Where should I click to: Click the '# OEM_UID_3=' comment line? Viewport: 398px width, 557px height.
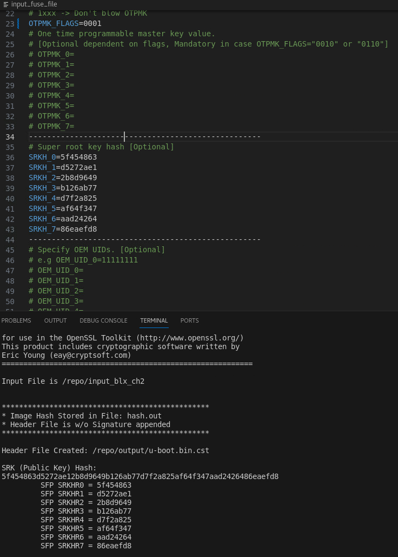[x=56, y=301]
